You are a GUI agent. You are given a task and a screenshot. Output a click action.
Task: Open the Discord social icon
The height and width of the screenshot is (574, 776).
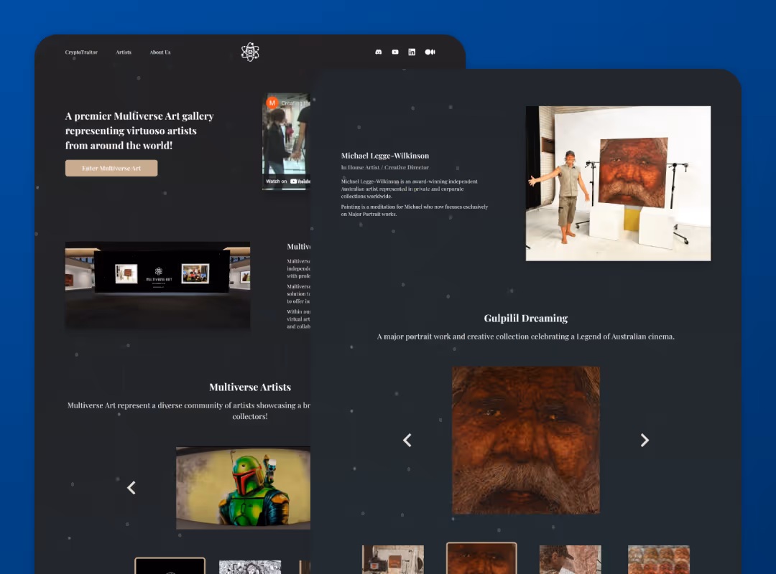(378, 52)
